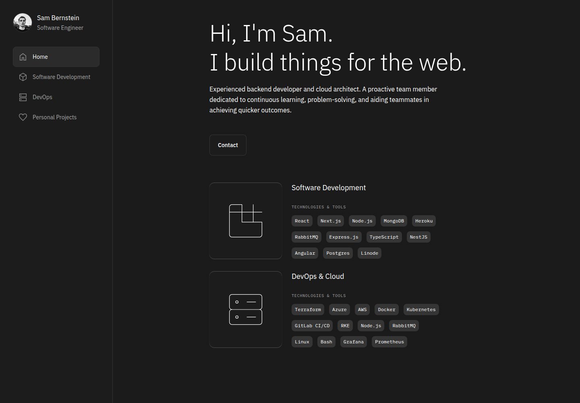Select the DevOps sidebar menu item
The height and width of the screenshot is (403, 580).
[56, 97]
